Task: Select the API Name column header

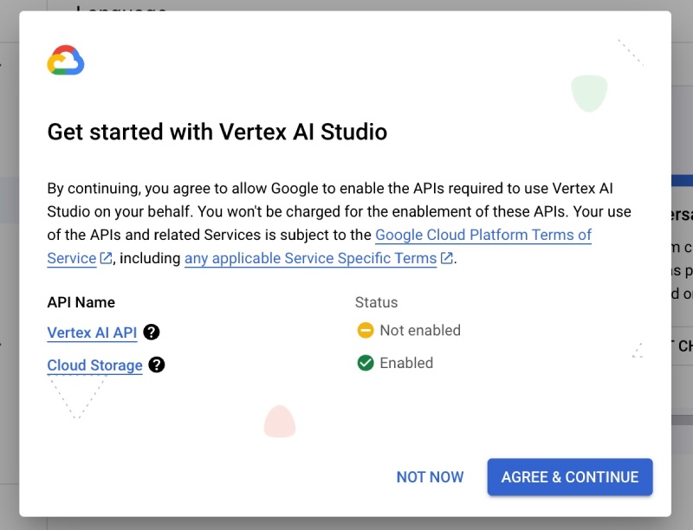Action: 81,302
